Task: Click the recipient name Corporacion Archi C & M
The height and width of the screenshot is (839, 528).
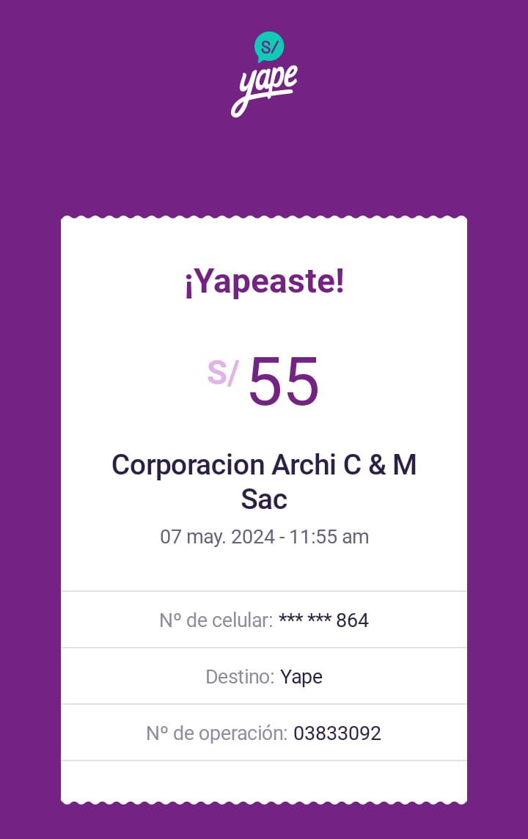Action: [x=264, y=465]
